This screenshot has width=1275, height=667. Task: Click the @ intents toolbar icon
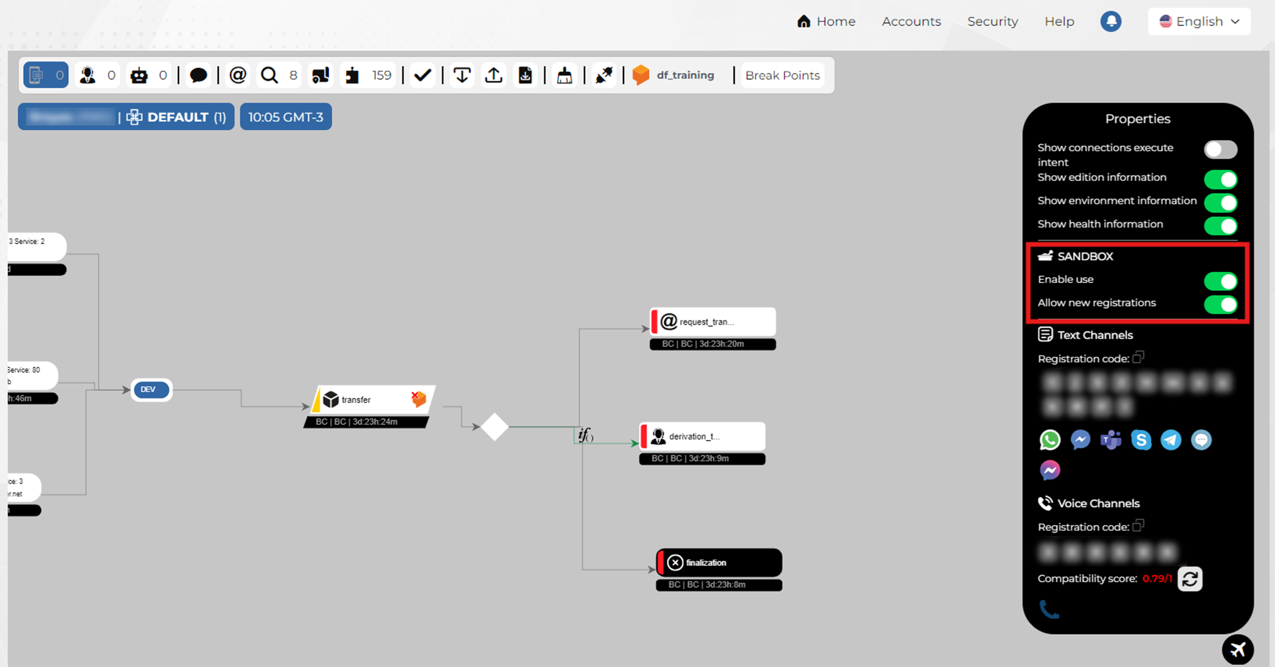(x=238, y=75)
